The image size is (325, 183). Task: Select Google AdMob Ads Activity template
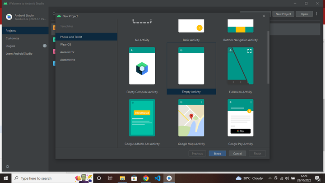pos(142,117)
